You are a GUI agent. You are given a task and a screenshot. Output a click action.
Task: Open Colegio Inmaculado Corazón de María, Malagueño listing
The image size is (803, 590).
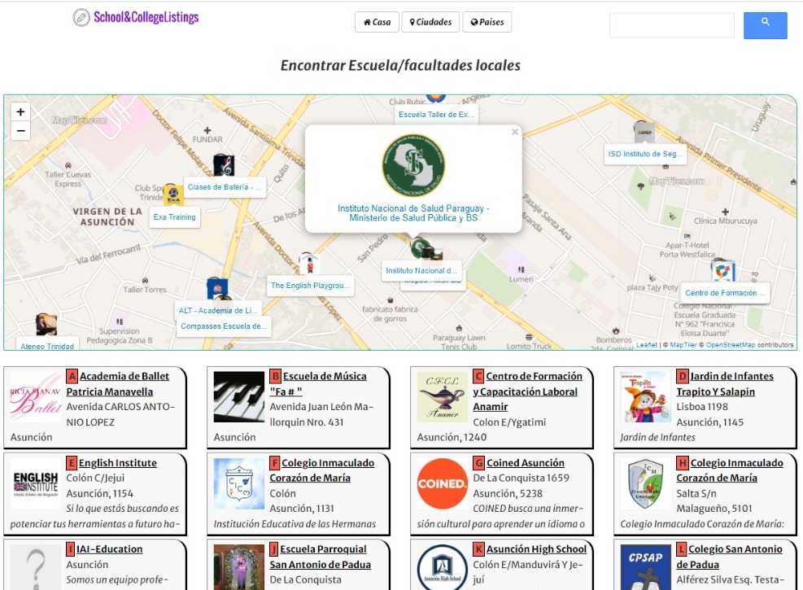[730, 470]
